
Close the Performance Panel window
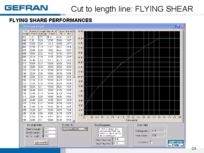coord(182,26)
